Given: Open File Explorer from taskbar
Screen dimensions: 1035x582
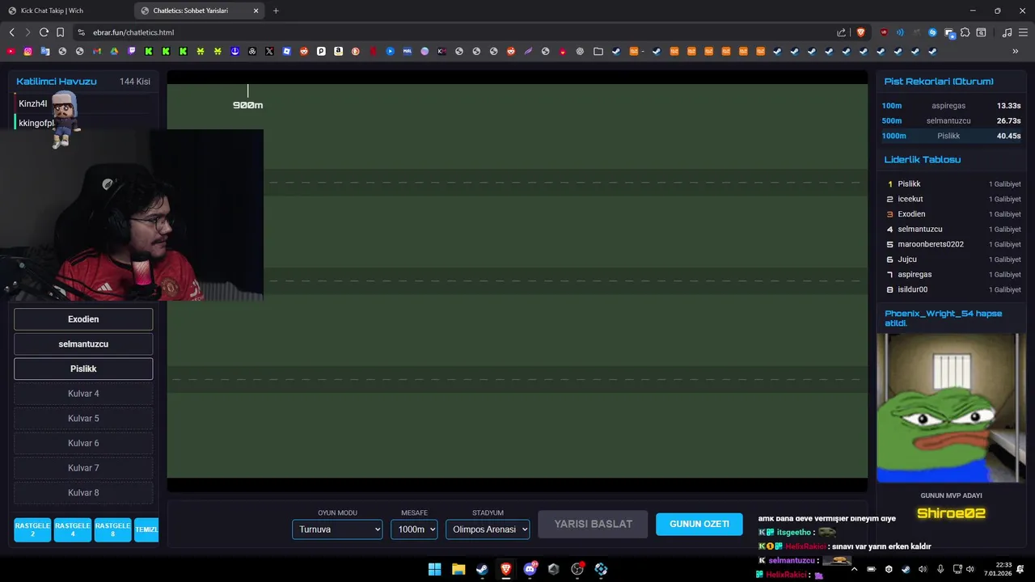Looking at the screenshot, I should tap(458, 569).
